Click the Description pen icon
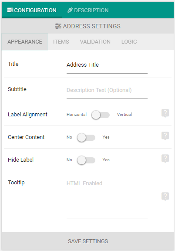The width and height of the screenshot is (175, 251). click(x=70, y=10)
